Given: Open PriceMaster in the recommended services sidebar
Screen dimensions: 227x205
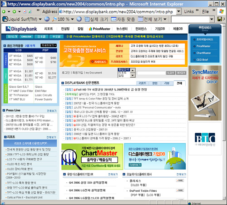Looking at the screenshot, I should click(x=203, y=46).
